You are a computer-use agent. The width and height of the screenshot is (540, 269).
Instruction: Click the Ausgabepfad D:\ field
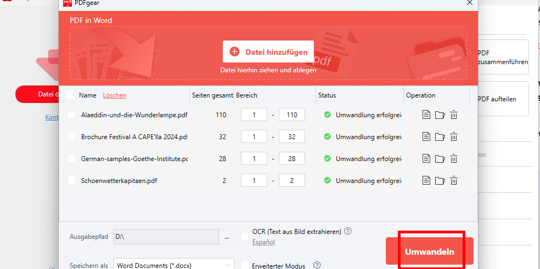166,237
